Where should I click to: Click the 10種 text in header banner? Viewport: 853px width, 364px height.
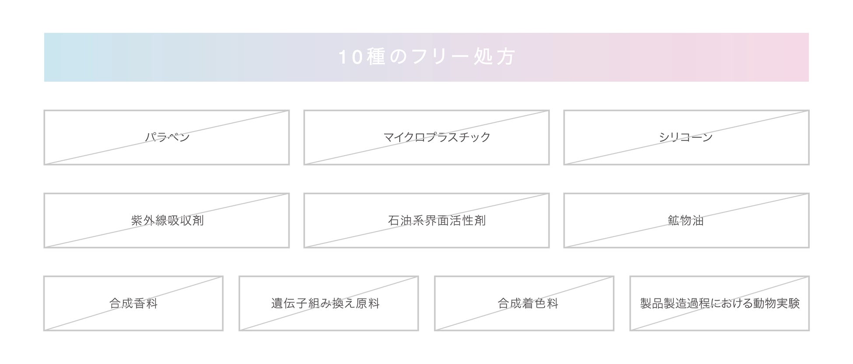tap(361, 57)
